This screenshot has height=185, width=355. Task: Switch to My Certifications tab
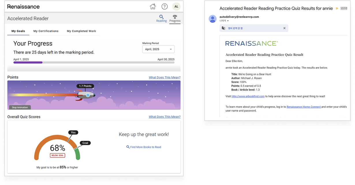click(46, 31)
